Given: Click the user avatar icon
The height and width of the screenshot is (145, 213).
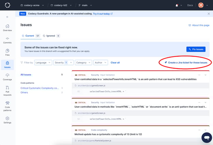Looking at the screenshot, I should point(201,5).
